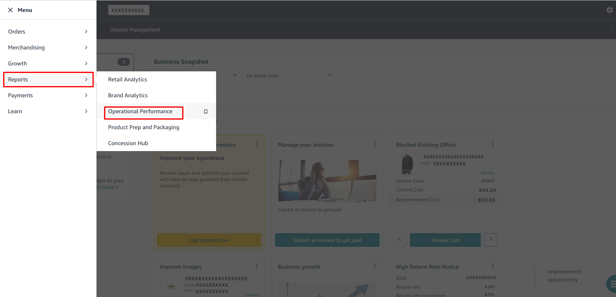The height and width of the screenshot is (297, 616).
Task: Open kebab menu on Improve Images card
Action: click(x=256, y=266)
